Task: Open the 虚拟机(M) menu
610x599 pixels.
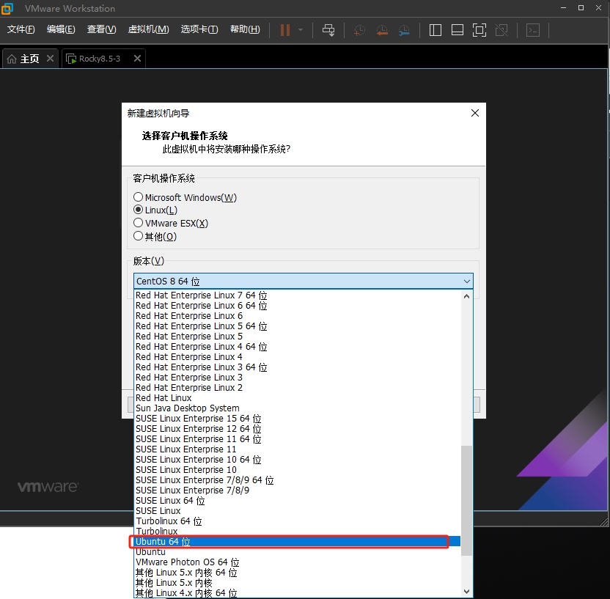Action: click(x=148, y=29)
